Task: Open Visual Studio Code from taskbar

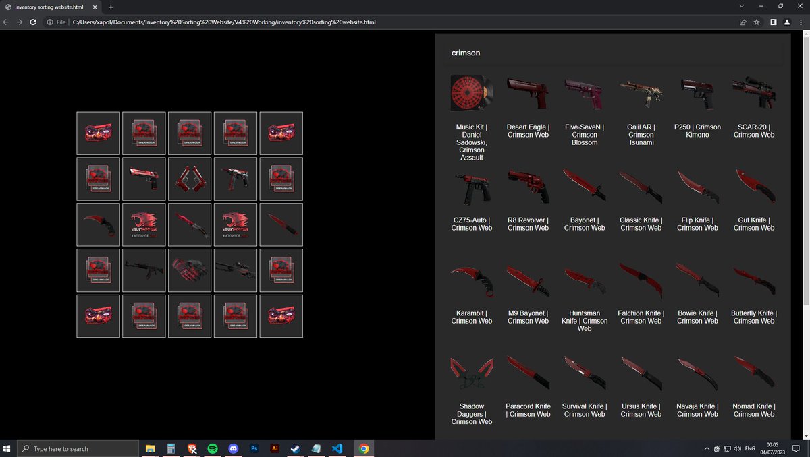Action: click(x=337, y=448)
